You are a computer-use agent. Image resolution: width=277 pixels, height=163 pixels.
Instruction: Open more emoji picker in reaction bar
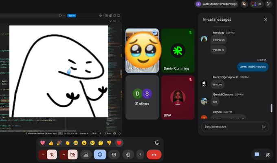pyautogui.click(x=157, y=142)
